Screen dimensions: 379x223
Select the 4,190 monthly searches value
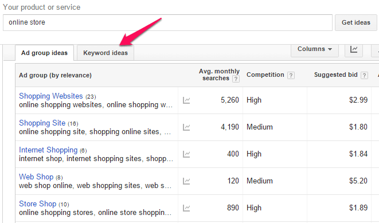(229, 127)
